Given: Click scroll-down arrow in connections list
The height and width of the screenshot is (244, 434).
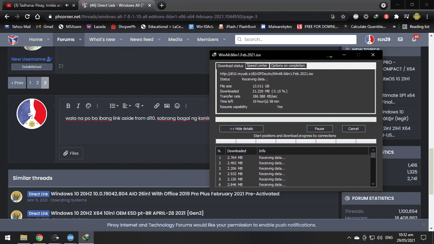Looking at the screenshot, I should click(373, 184).
